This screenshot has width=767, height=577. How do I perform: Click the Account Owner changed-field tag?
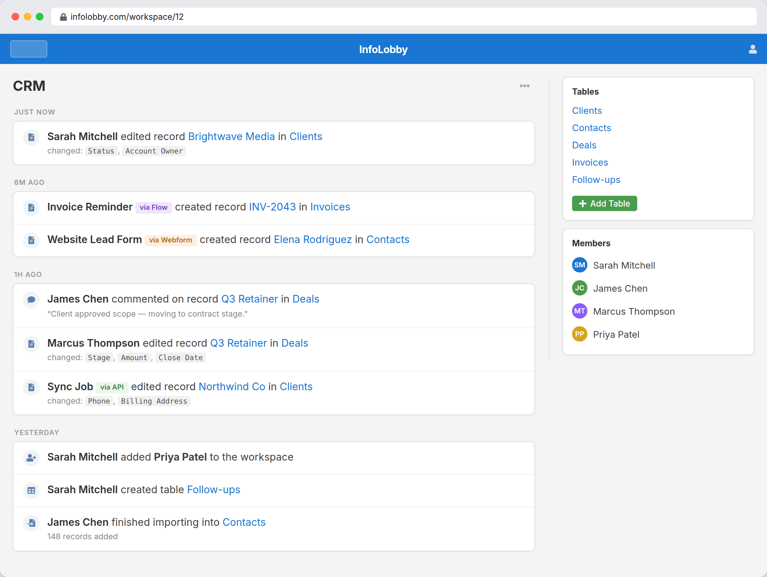154,151
